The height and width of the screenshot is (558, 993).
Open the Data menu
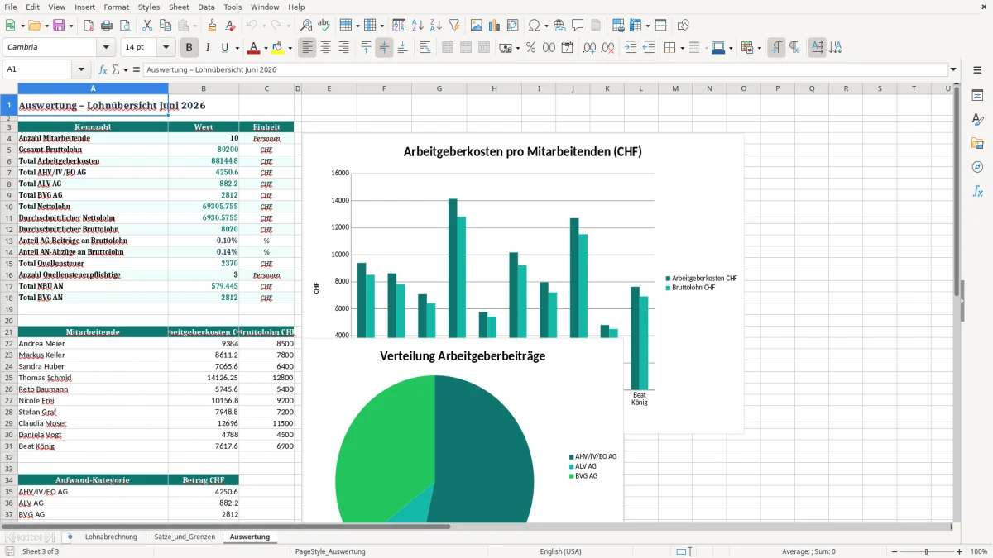coord(206,7)
